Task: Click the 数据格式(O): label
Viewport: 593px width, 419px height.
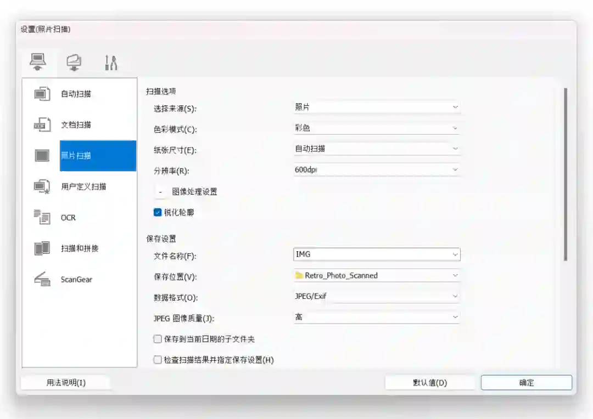Action: [x=176, y=298]
